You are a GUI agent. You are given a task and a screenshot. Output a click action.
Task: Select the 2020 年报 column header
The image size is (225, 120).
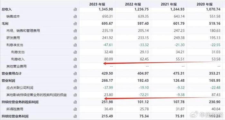205,4
